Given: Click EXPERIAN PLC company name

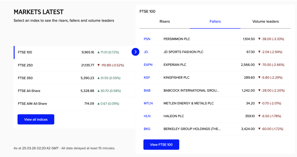Looking at the screenshot, I should [x=175, y=65].
